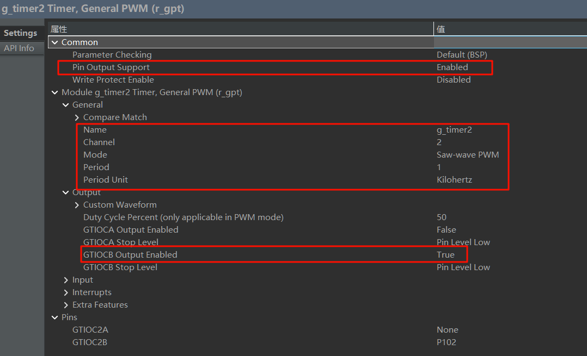The image size is (587, 356).
Task: Expand the Input group
Action: 66,280
